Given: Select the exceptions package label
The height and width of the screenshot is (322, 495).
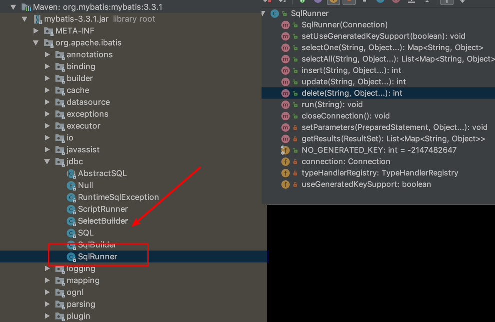Looking at the screenshot, I should pos(88,114).
